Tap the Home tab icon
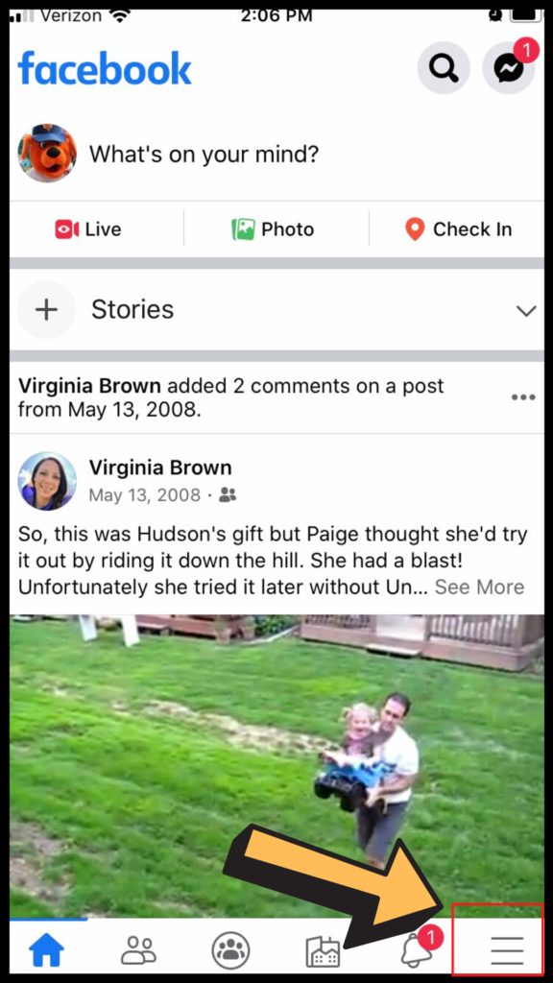This screenshot has width=553, height=983. (47, 950)
